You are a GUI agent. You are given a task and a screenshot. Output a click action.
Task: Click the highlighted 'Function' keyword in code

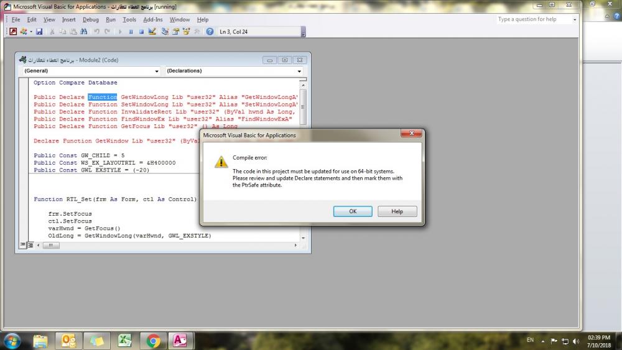click(103, 97)
